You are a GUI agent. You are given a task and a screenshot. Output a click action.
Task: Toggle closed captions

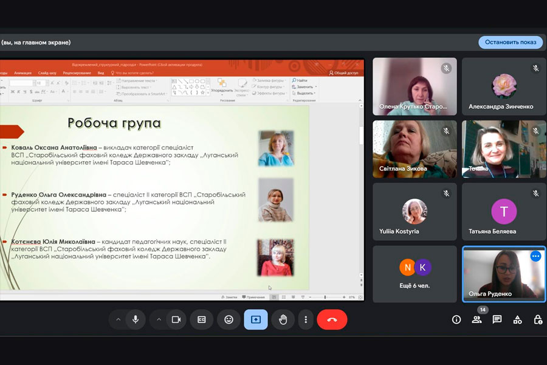point(201,319)
